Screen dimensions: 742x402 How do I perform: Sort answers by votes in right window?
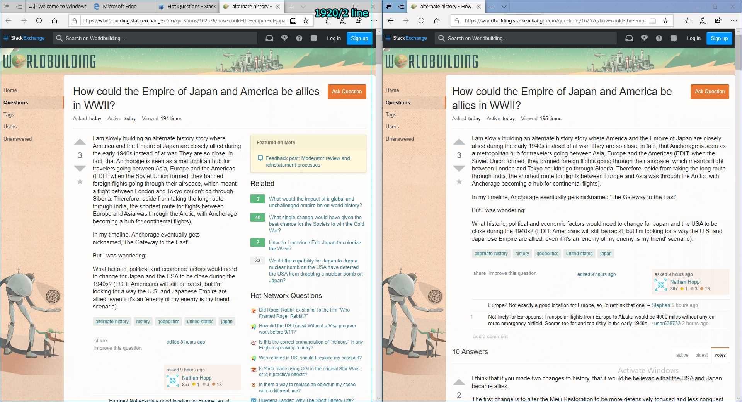coord(720,355)
